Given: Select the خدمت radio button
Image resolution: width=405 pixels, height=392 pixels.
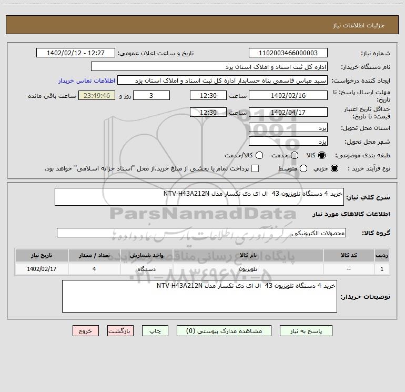Looking at the screenshot, I should pyautogui.click(x=295, y=155).
